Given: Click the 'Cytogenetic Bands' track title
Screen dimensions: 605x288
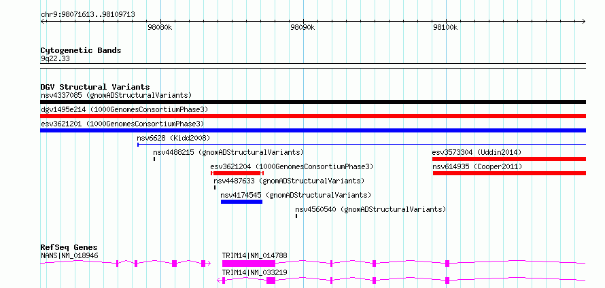Looking at the screenshot, I should (81, 50).
